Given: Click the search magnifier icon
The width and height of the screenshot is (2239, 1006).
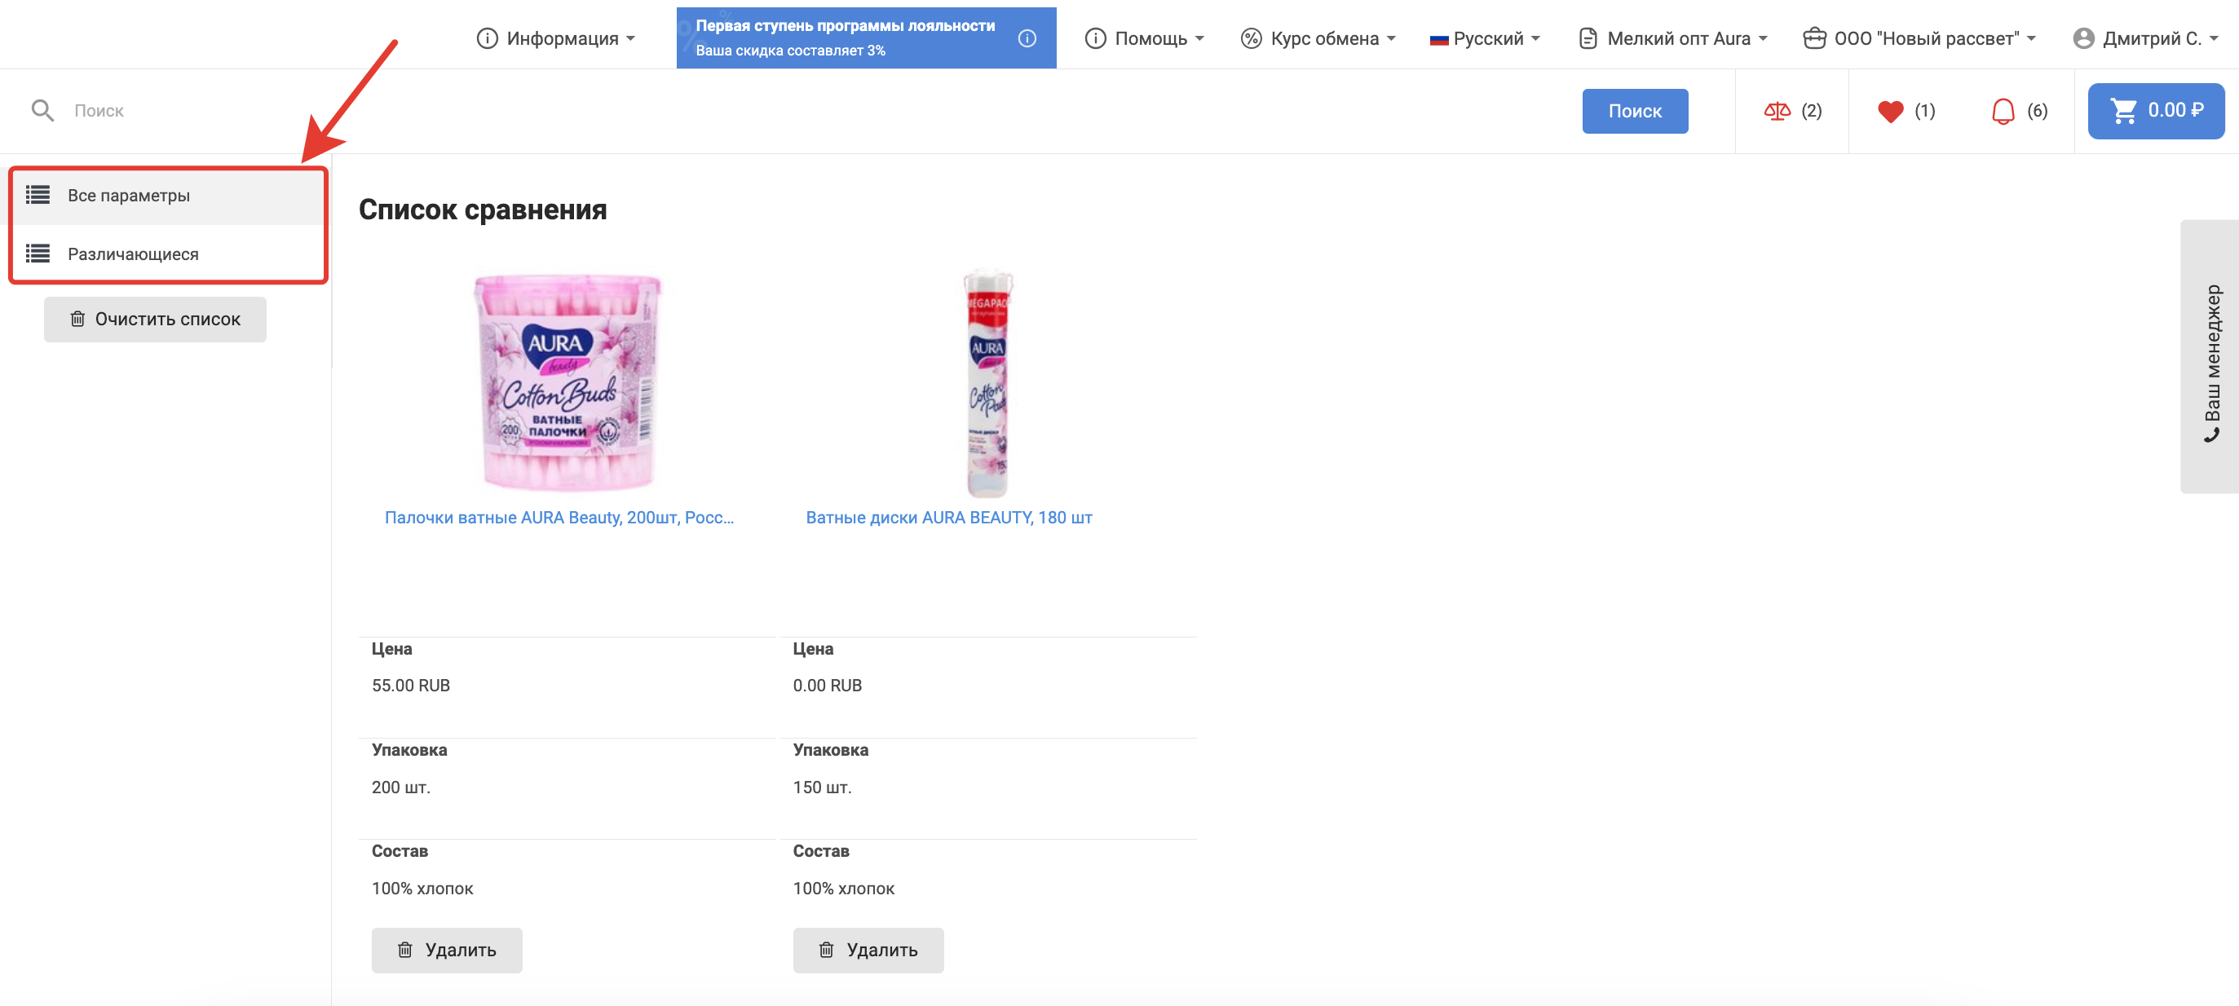Looking at the screenshot, I should pos(42,111).
